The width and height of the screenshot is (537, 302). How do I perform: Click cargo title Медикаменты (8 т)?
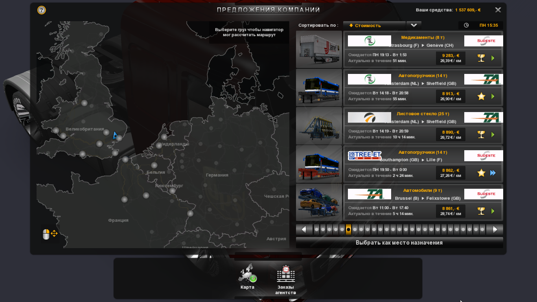pos(423,37)
